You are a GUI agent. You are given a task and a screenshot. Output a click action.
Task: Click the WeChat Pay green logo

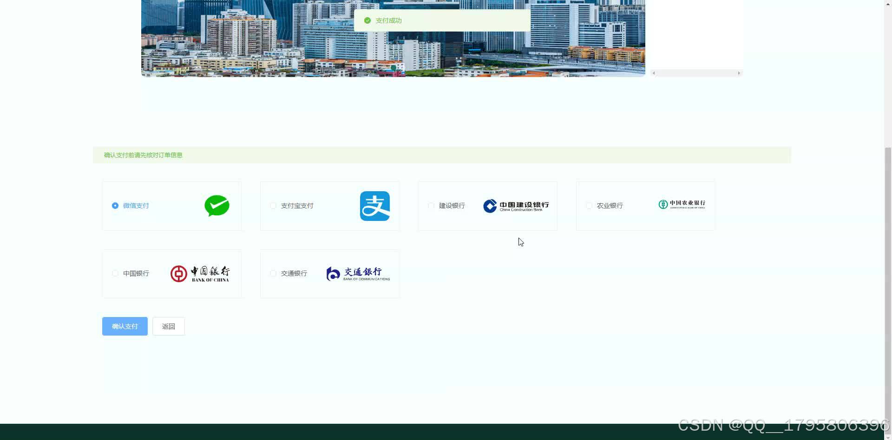[217, 206]
